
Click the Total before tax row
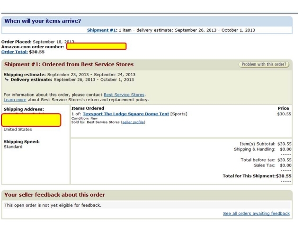[x=266, y=160]
